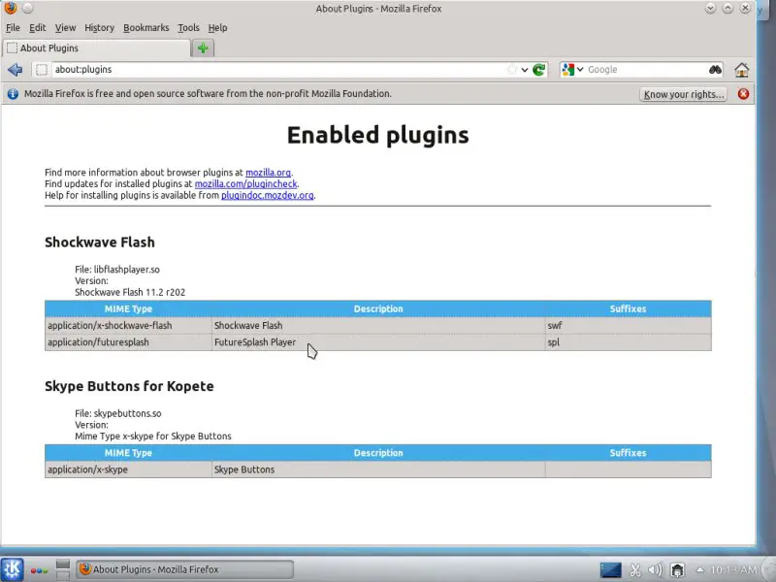The width and height of the screenshot is (776, 582).
Task: Click the swf suffix cell
Action: (x=628, y=326)
